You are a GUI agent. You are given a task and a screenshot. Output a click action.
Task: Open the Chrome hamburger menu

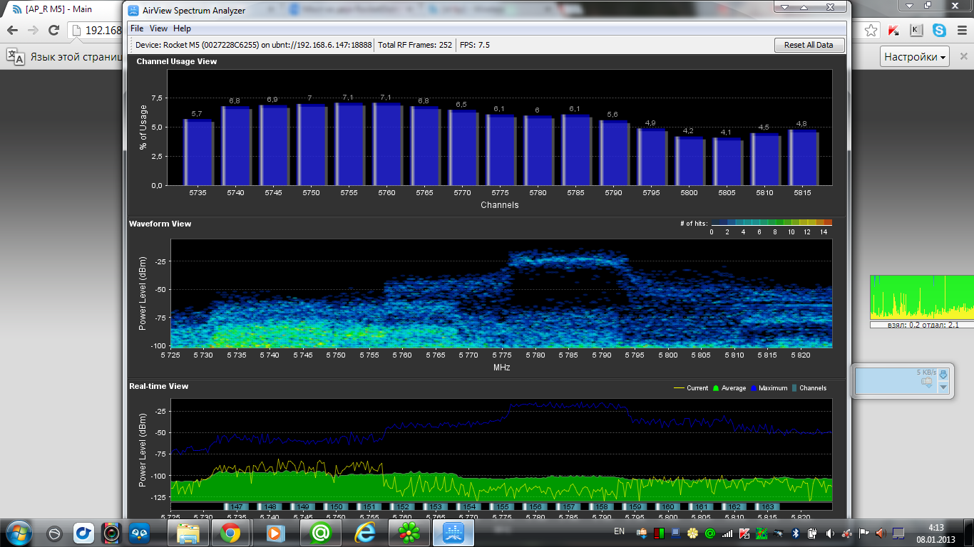coord(962,31)
